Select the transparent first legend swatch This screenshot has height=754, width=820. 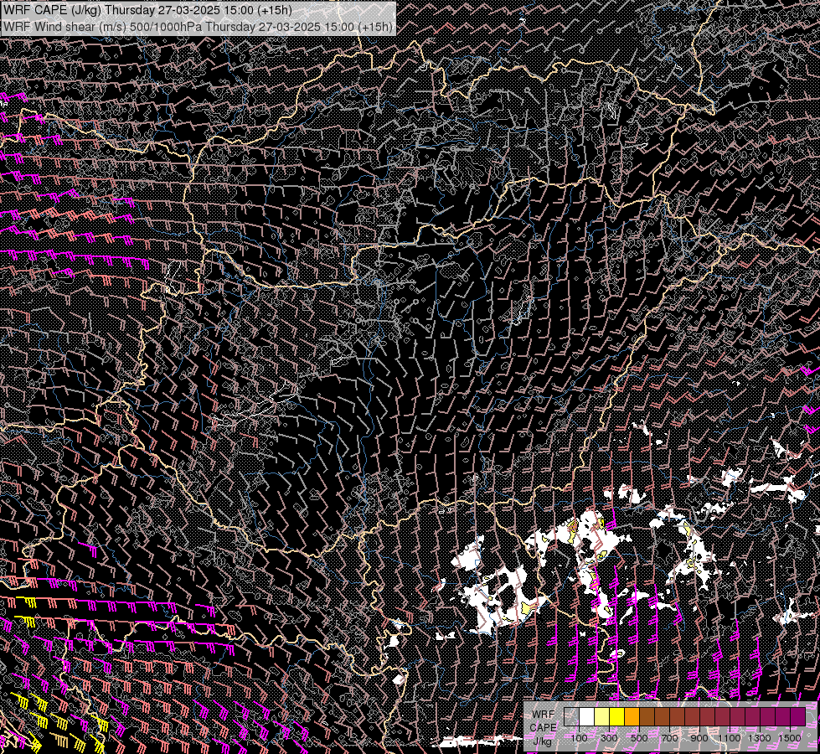[x=571, y=716]
